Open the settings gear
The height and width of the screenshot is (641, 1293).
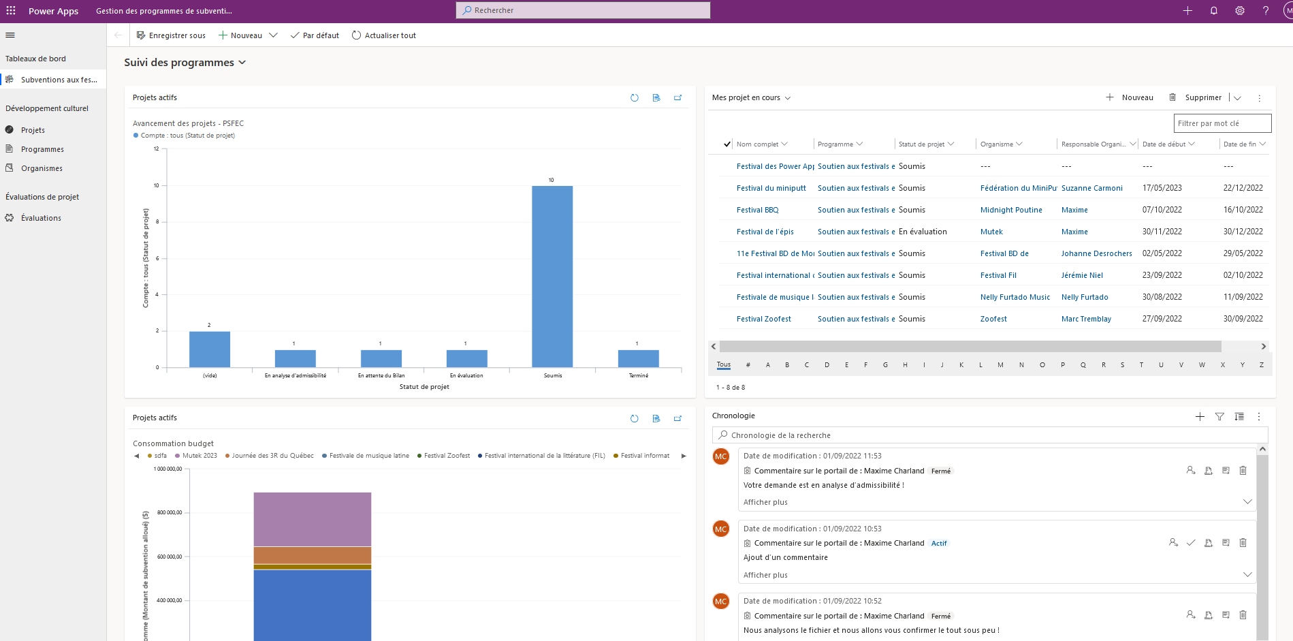pyautogui.click(x=1240, y=10)
